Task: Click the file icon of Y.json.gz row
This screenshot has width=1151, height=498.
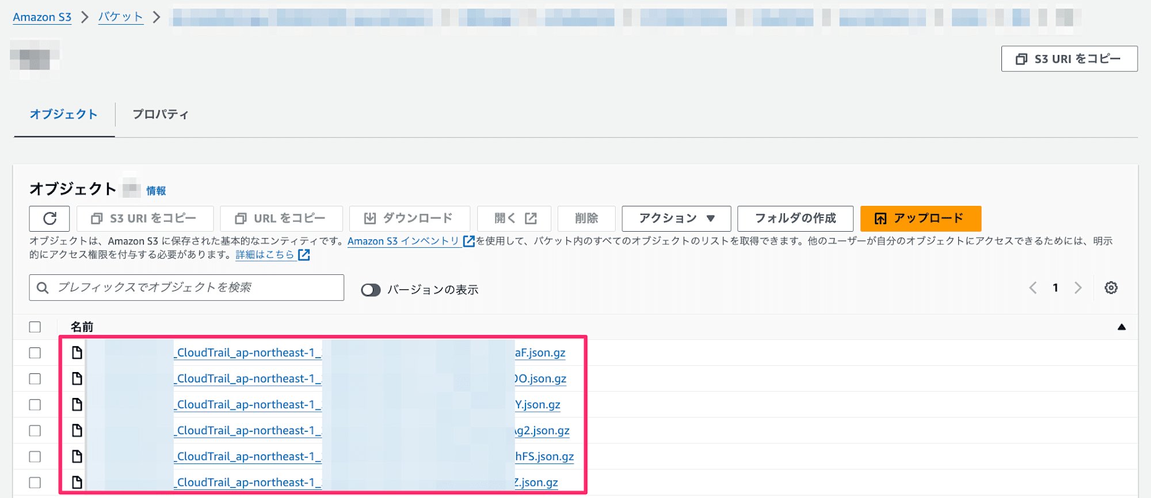Action: tap(77, 404)
